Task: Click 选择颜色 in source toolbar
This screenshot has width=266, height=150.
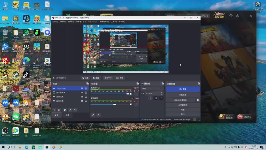Action: [119, 78]
